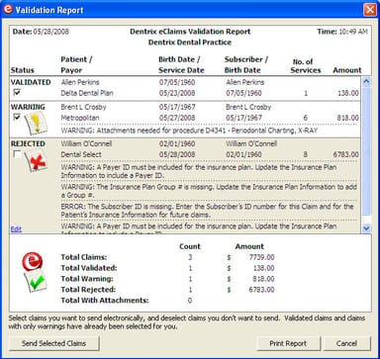380x359 pixels.
Task: Select patient name Allen Perkins in Patient column
Action: point(80,82)
